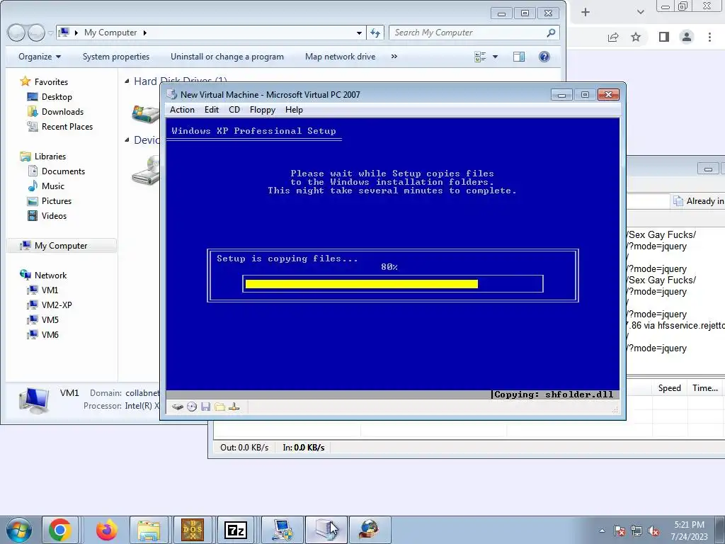Open the address bar history dropdown

click(359, 33)
